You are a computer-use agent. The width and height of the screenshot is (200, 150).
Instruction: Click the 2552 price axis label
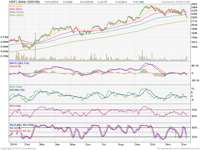[x=194, y=4]
